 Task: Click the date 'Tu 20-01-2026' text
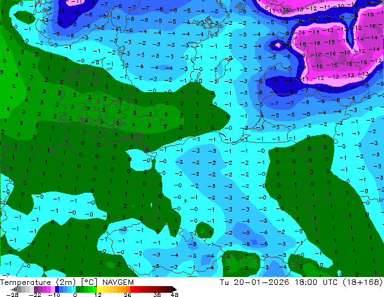255,282
